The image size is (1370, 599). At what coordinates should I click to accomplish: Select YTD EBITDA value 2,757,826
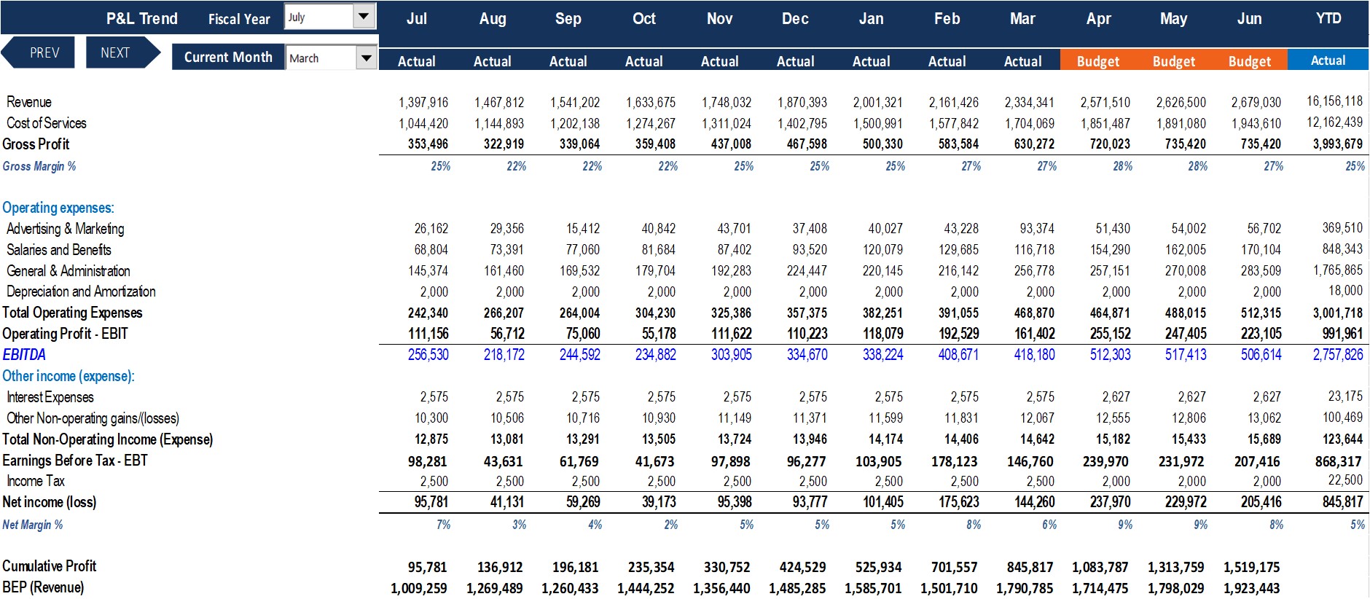click(1338, 355)
